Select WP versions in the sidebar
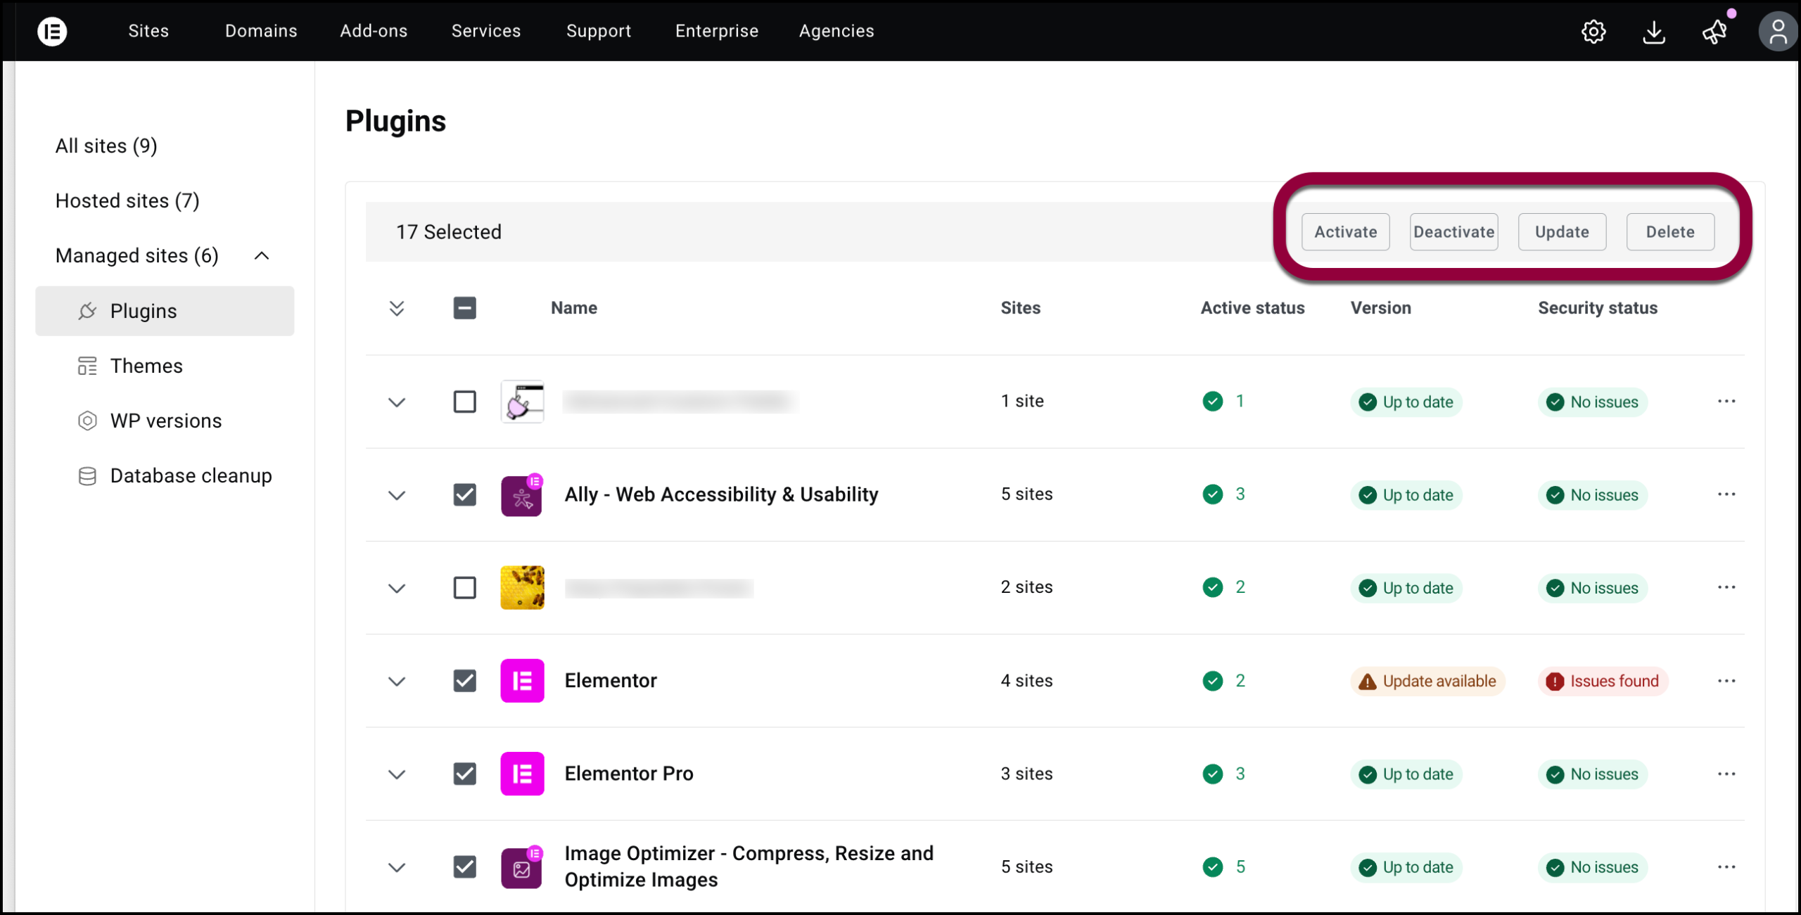This screenshot has width=1801, height=915. click(165, 420)
